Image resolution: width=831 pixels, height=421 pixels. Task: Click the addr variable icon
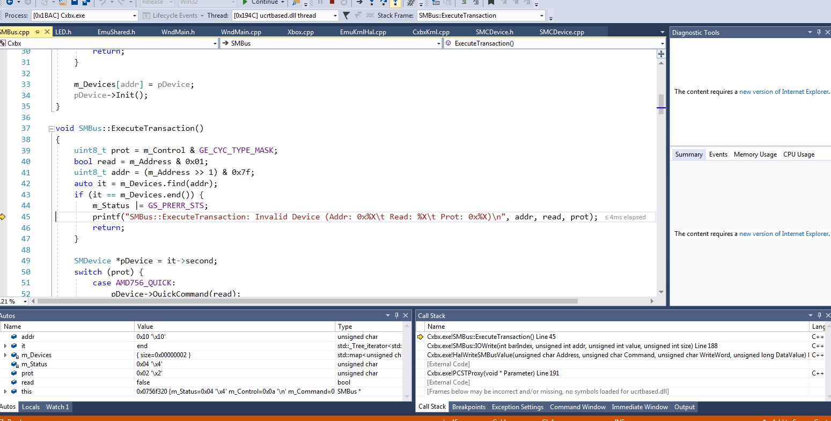pyautogui.click(x=14, y=337)
